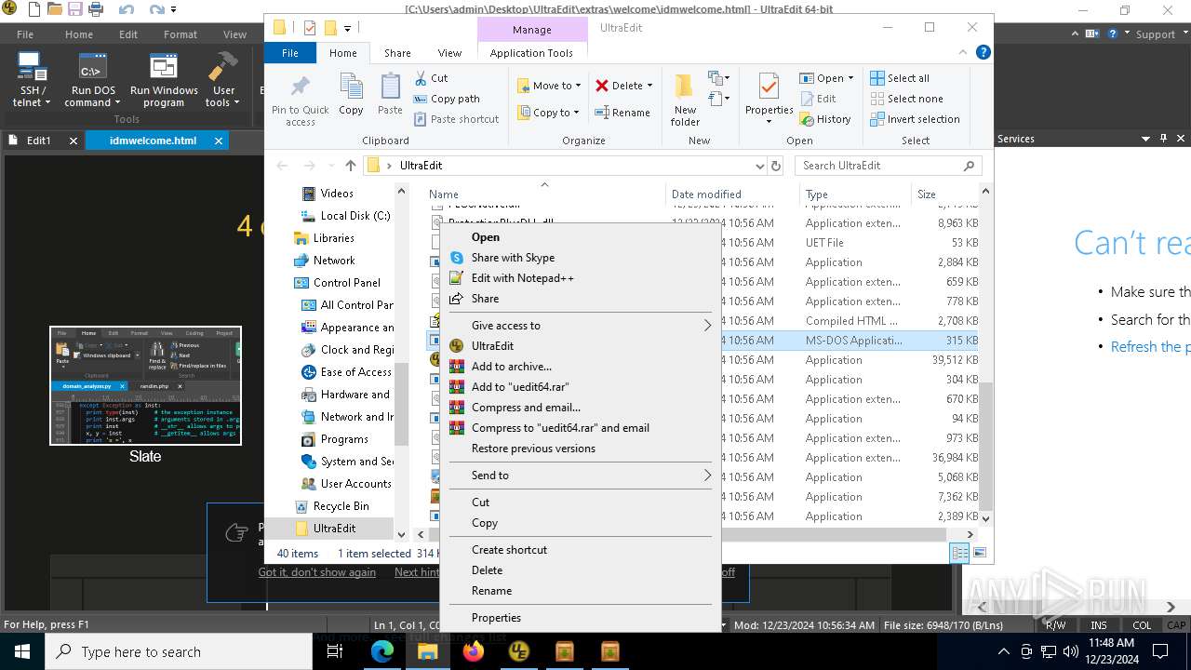Expand the Open dropdown in ribbon
The height and width of the screenshot is (670, 1191).
[x=850, y=78]
